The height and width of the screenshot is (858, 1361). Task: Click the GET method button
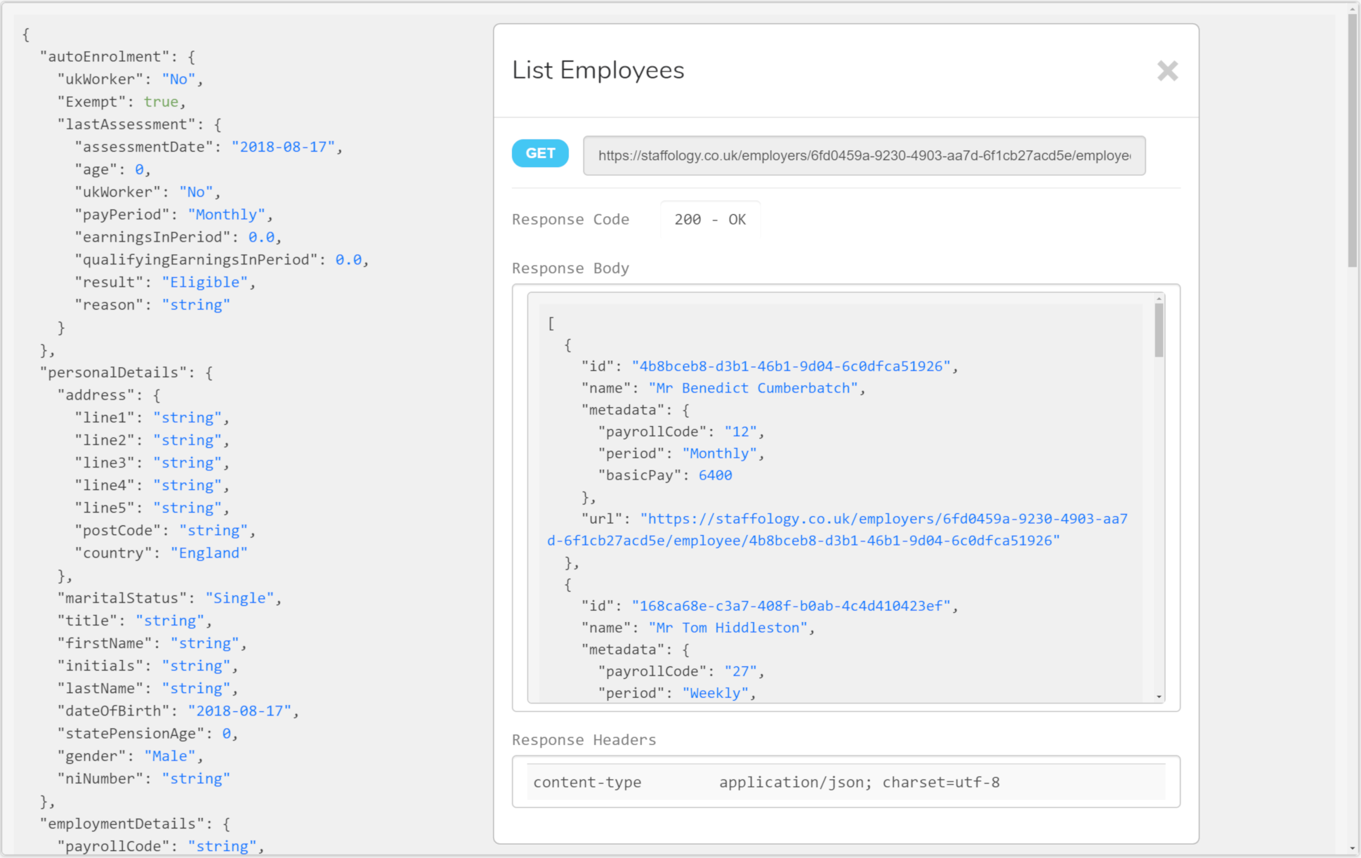(x=540, y=154)
